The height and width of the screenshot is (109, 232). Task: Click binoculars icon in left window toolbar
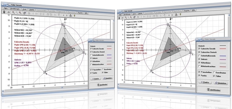click(9, 13)
